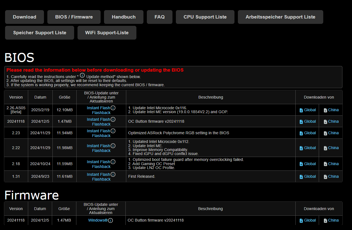
Task: Click info icon beside Instant Flash for BIOS-table 20241118
Action: 113,119
